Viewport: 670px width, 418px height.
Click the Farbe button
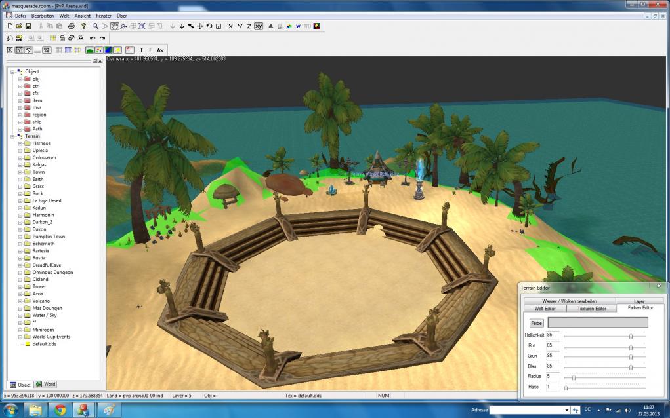pyautogui.click(x=536, y=323)
